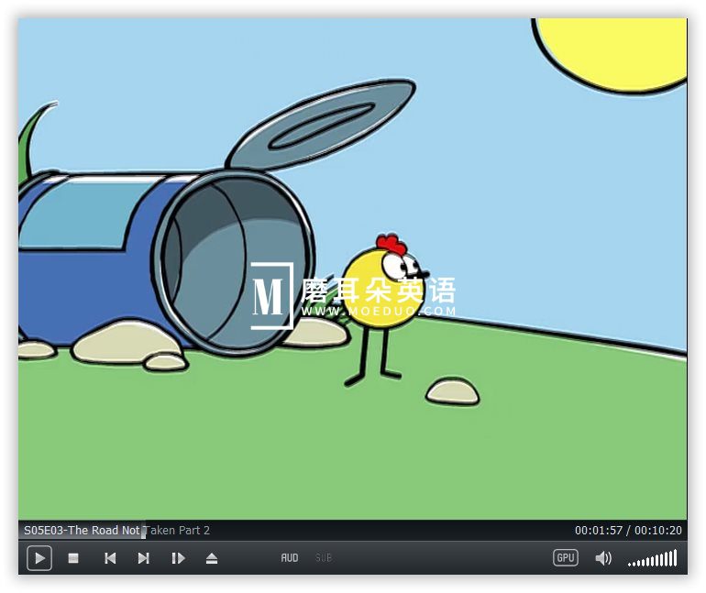Set volume to lowest bar
Viewport: 706px width, 593px height.
pyautogui.click(x=630, y=565)
